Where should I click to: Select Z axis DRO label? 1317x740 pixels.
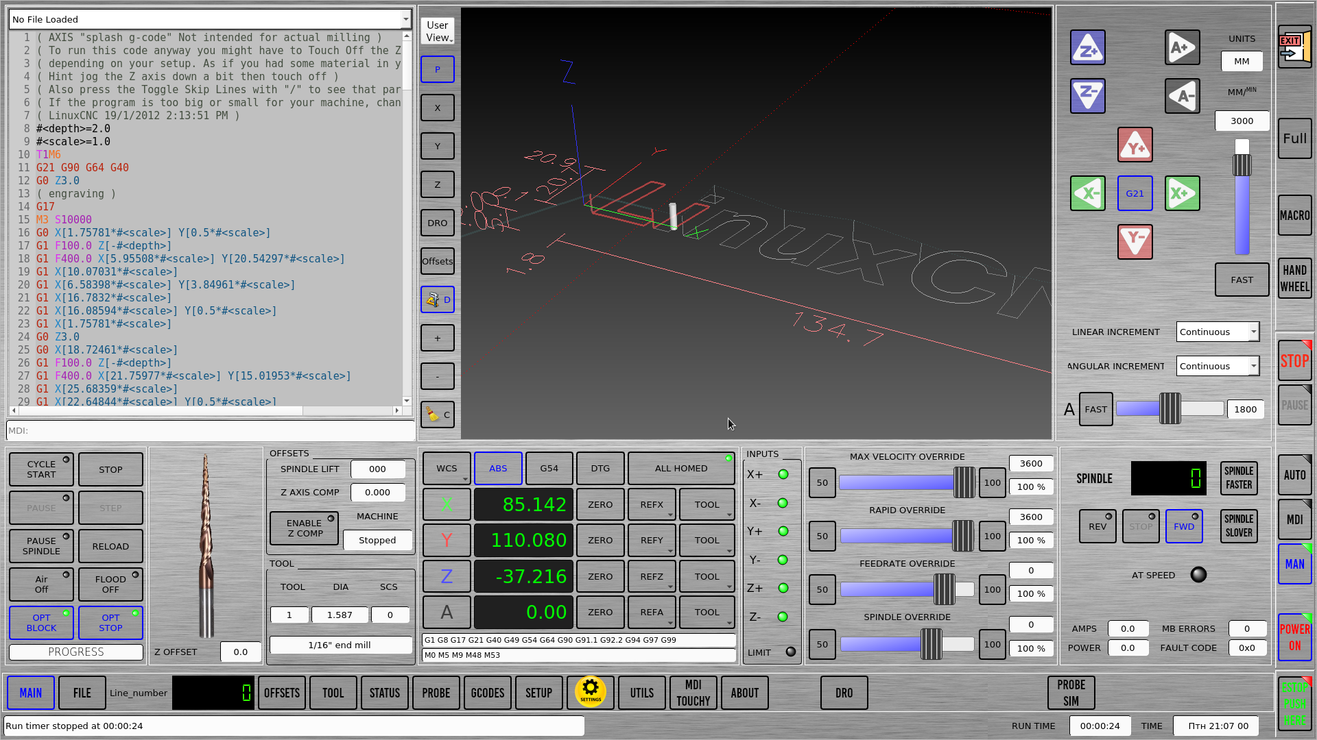point(447,576)
